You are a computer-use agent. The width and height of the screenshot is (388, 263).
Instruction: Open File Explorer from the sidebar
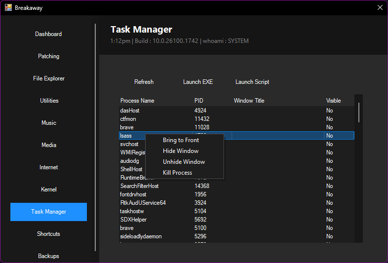(48, 78)
